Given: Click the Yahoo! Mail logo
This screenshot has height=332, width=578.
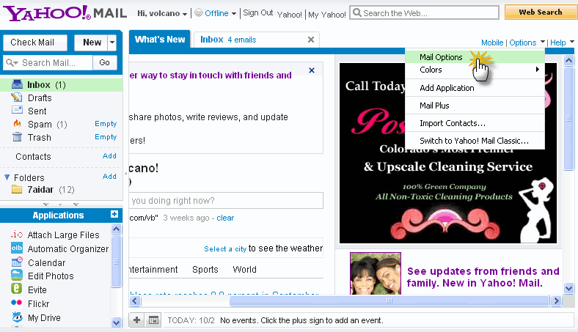Looking at the screenshot, I should 65,13.
